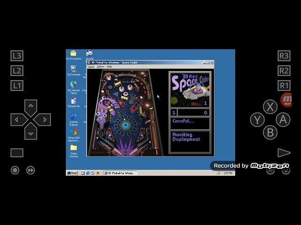Click the 3D Pinball taskbar button
The height and width of the screenshot is (225, 301).
(x=120, y=173)
